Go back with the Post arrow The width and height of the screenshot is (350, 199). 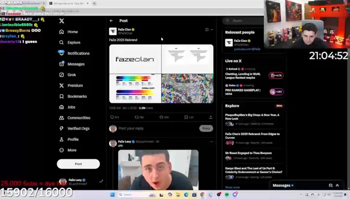click(x=111, y=21)
